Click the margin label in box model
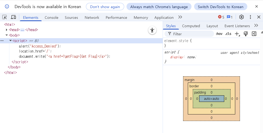This screenshot has width=263, height=133. point(190,80)
